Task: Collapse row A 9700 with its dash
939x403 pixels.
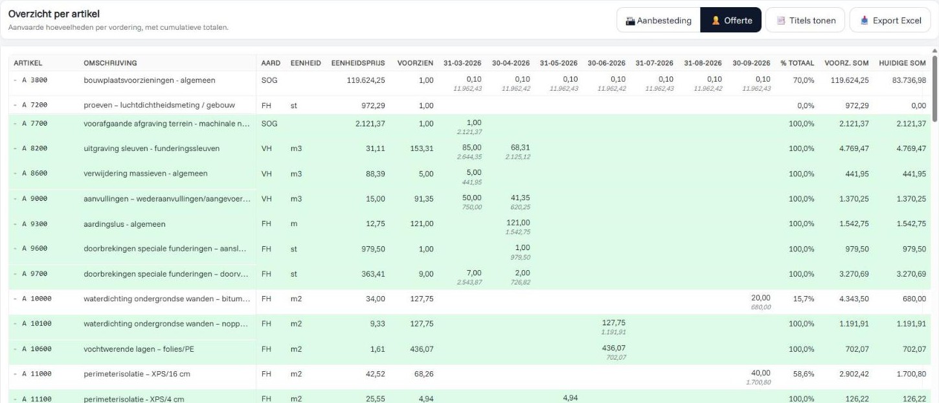Action: pyautogui.click(x=16, y=274)
